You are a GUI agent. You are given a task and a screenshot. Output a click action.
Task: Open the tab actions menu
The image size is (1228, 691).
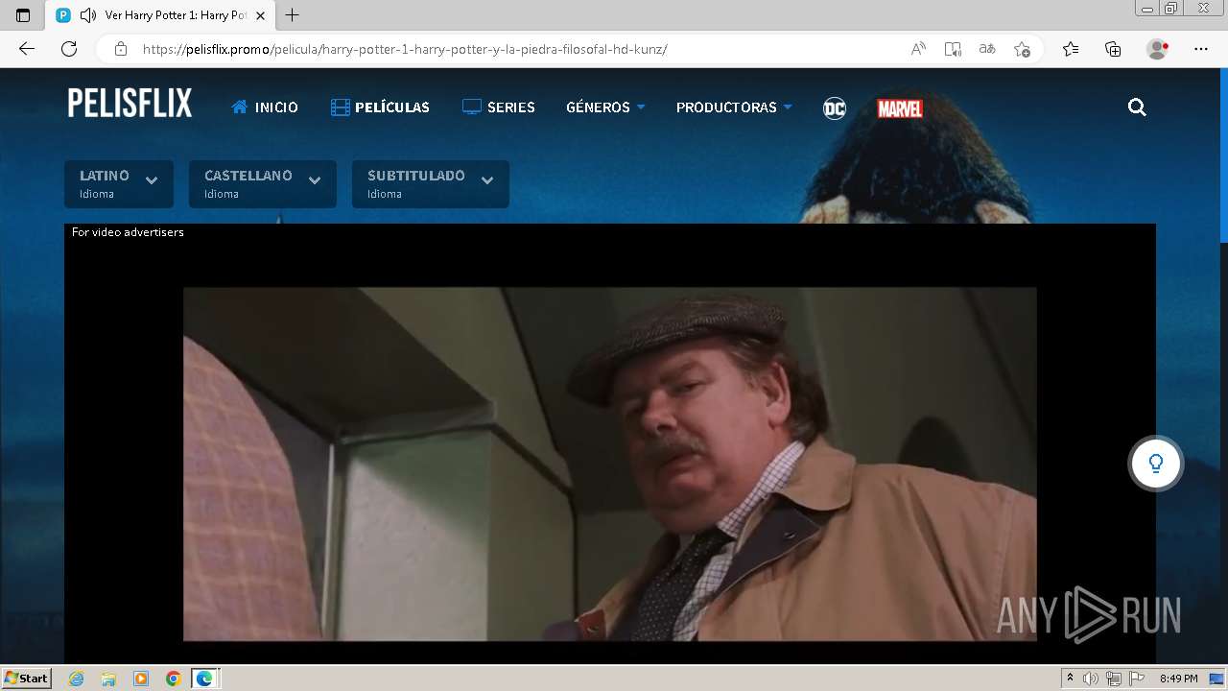click(x=23, y=15)
